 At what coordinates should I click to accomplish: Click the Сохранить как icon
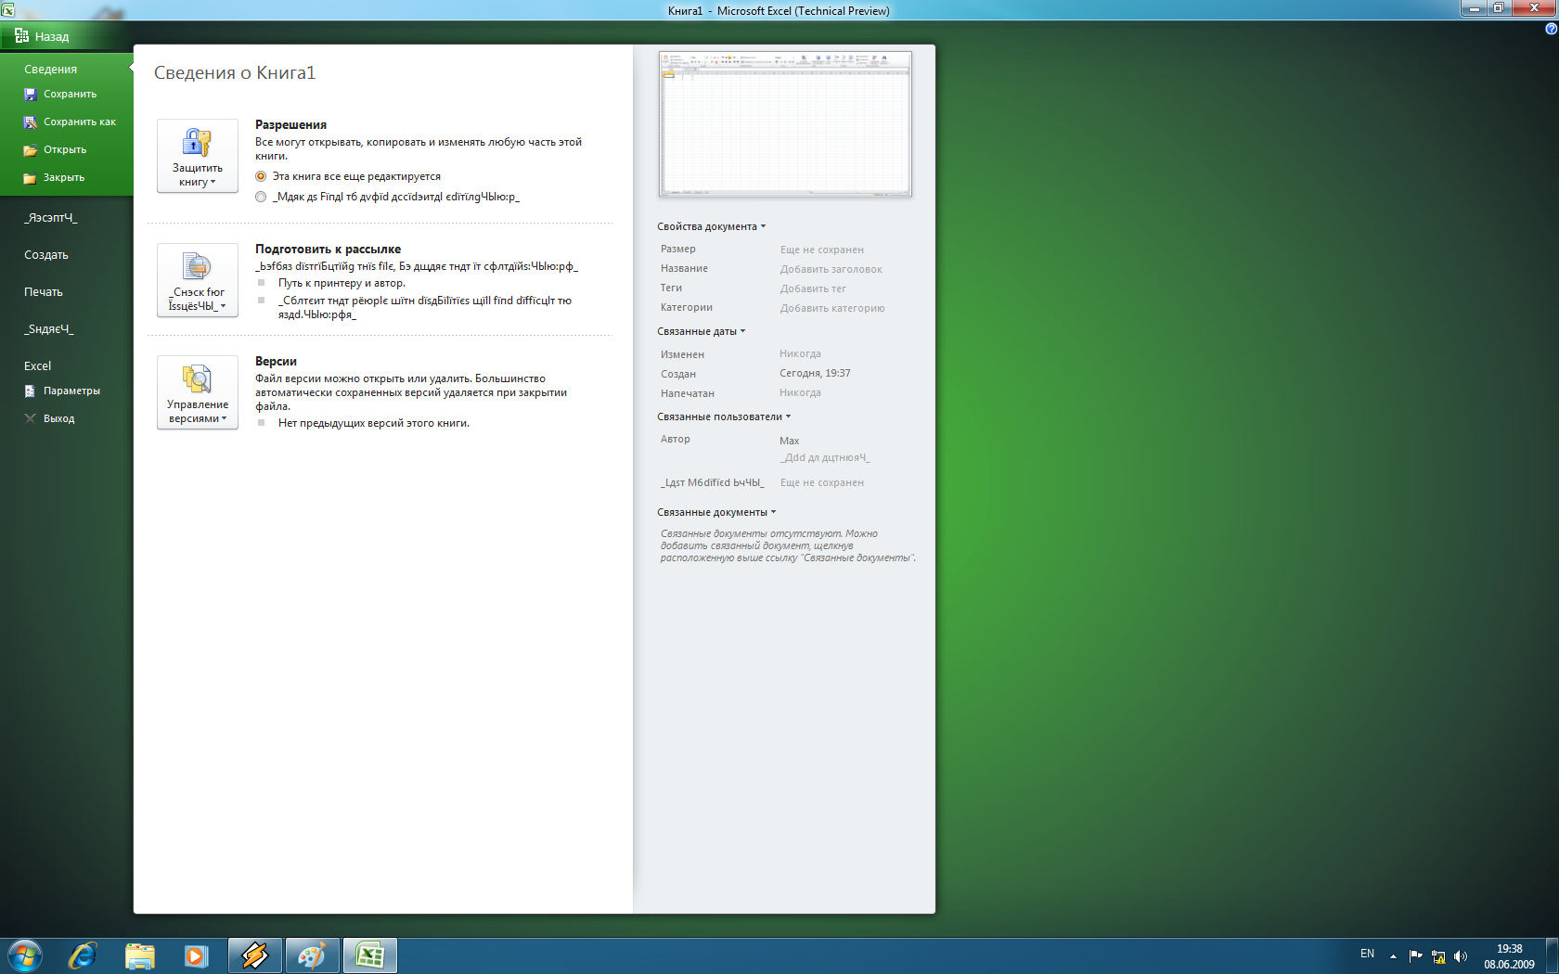[31, 122]
